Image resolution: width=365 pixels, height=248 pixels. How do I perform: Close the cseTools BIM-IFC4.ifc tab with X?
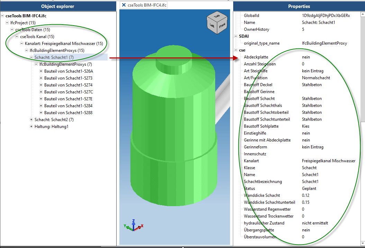[124, 5]
